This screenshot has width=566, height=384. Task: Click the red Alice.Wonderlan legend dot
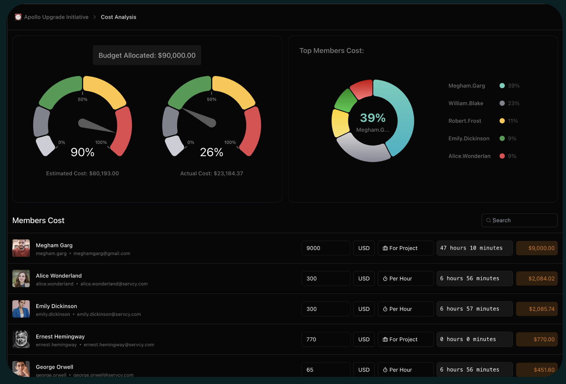coord(502,156)
